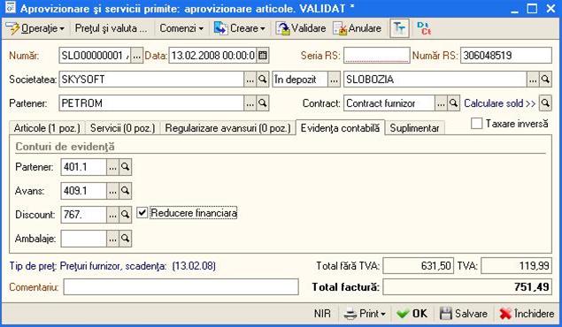Open the Creare dropdown menu
This screenshot has height=327, width=562.
[x=240, y=28]
